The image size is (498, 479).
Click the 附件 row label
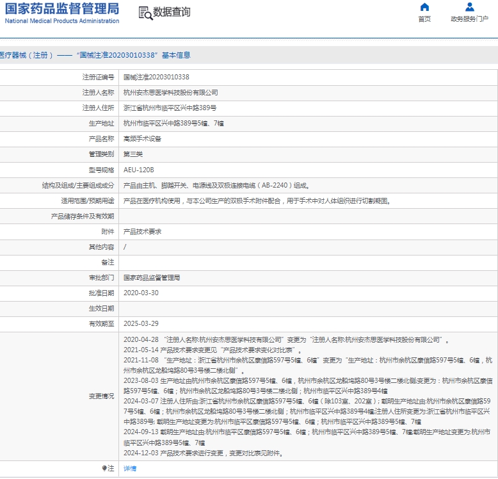[108, 232]
